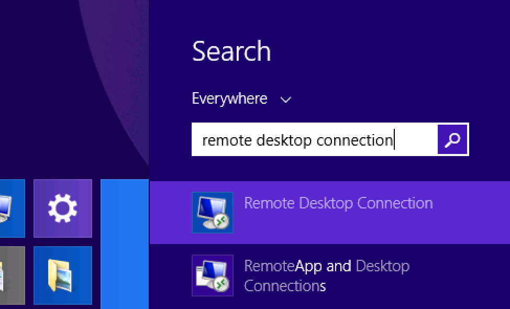Choose the RemoteApp and Desktop Connections result text
This screenshot has height=309, width=510.
click(x=326, y=275)
